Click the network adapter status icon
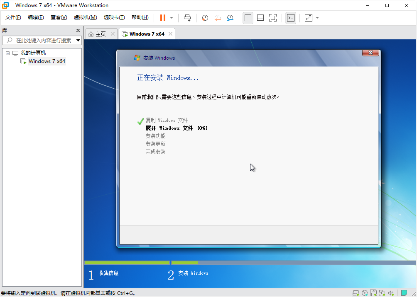Image resolution: width=417 pixels, height=297 pixels. (382, 293)
